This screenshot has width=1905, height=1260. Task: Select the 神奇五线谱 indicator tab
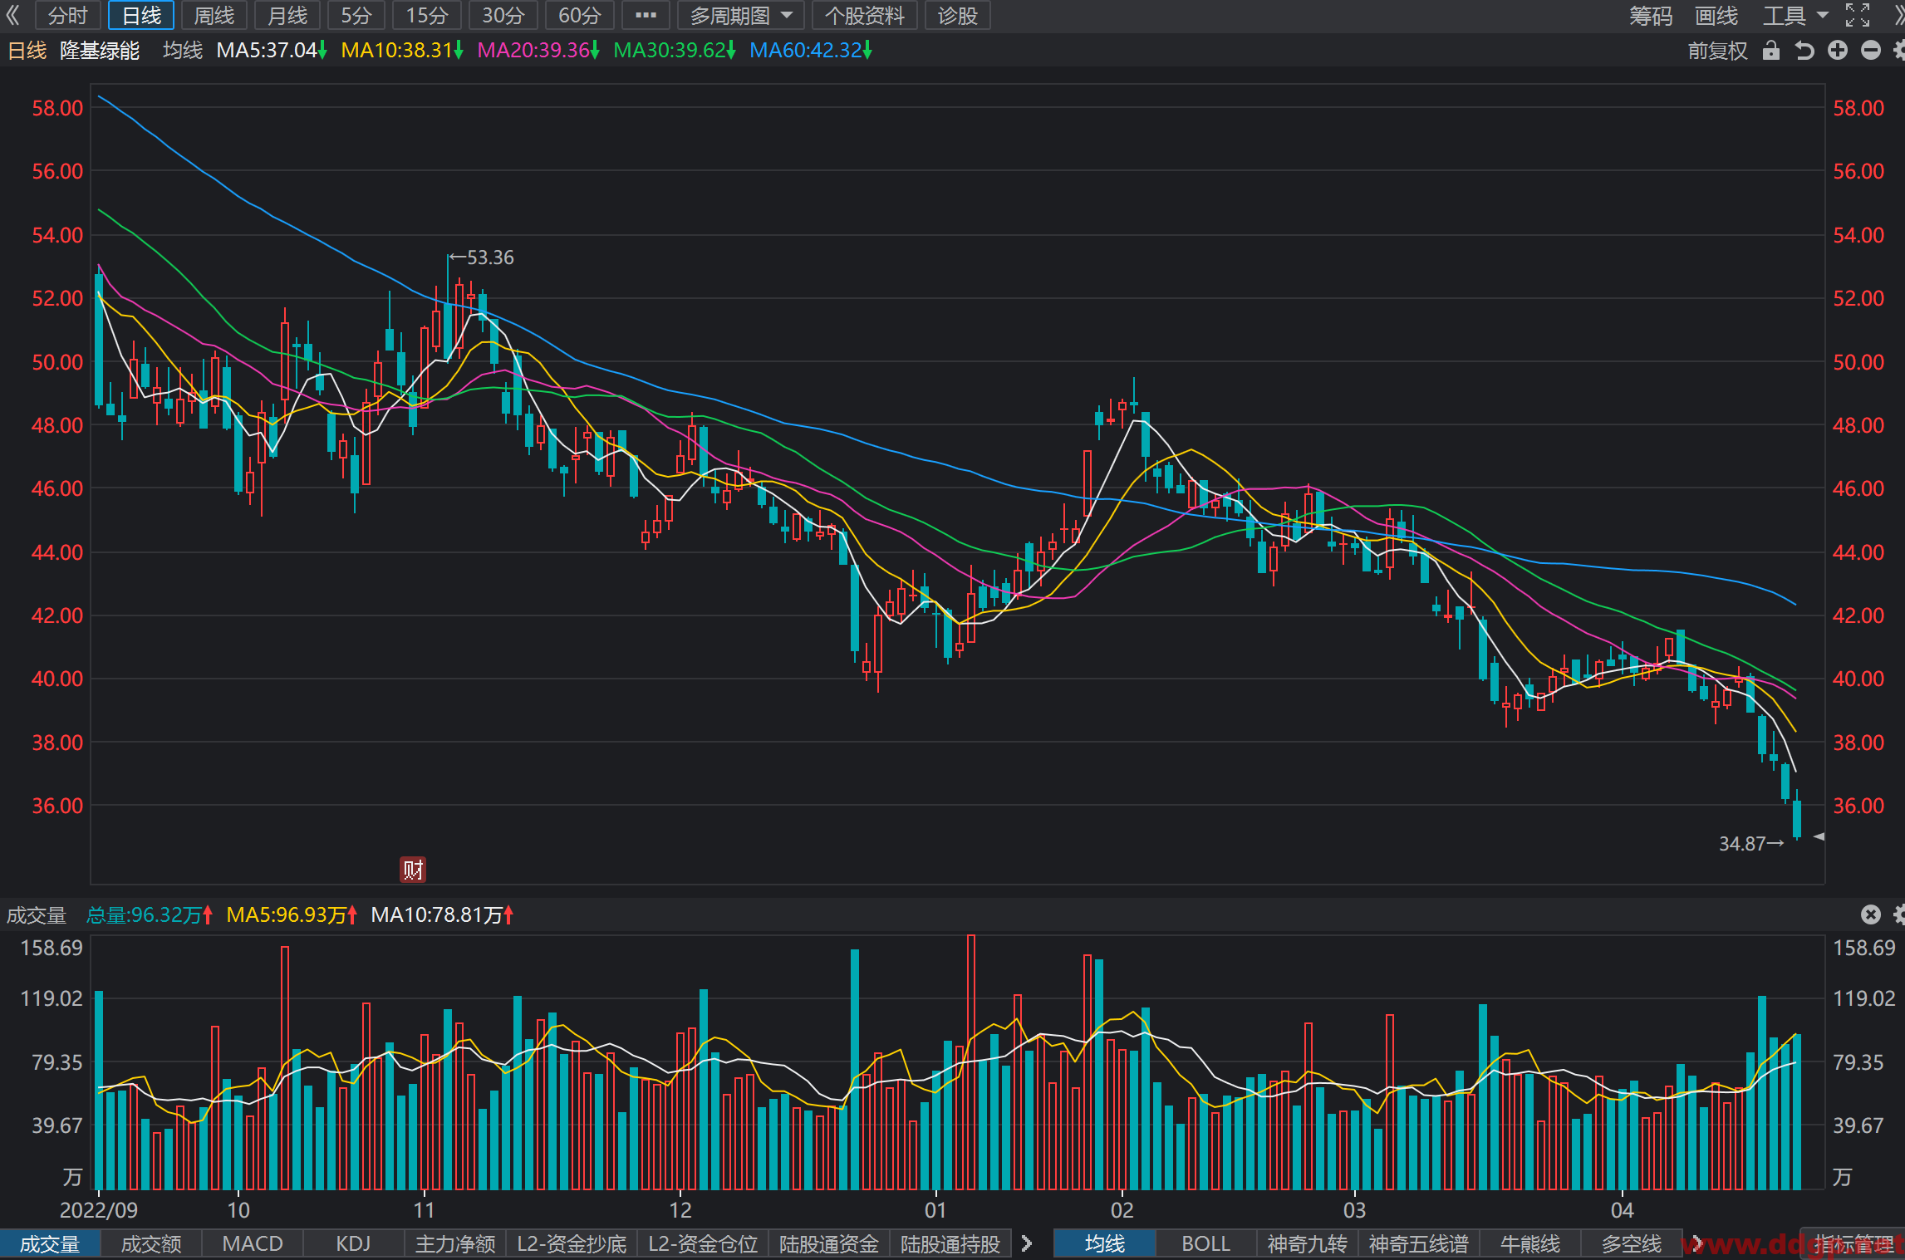[x=1419, y=1244]
